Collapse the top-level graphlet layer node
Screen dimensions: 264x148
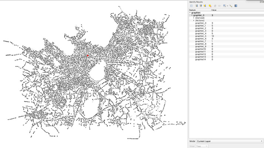tap(190, 13)
